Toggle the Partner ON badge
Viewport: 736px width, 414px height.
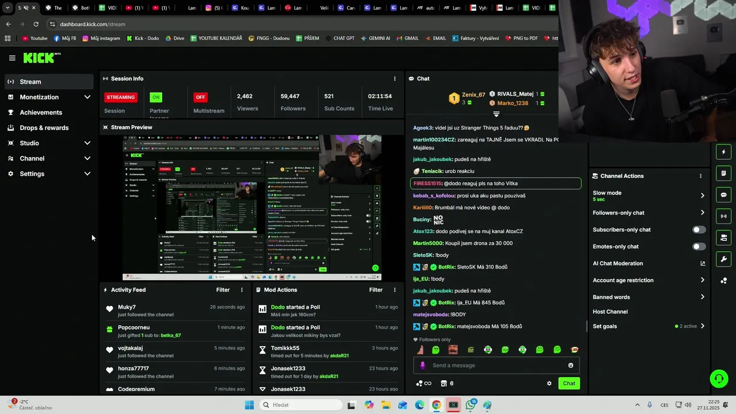156,97
